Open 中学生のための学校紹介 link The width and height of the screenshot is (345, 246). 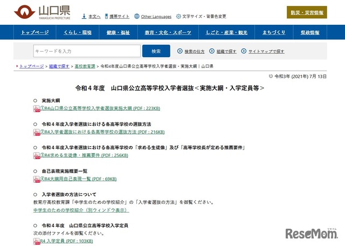tap(80, 210)
